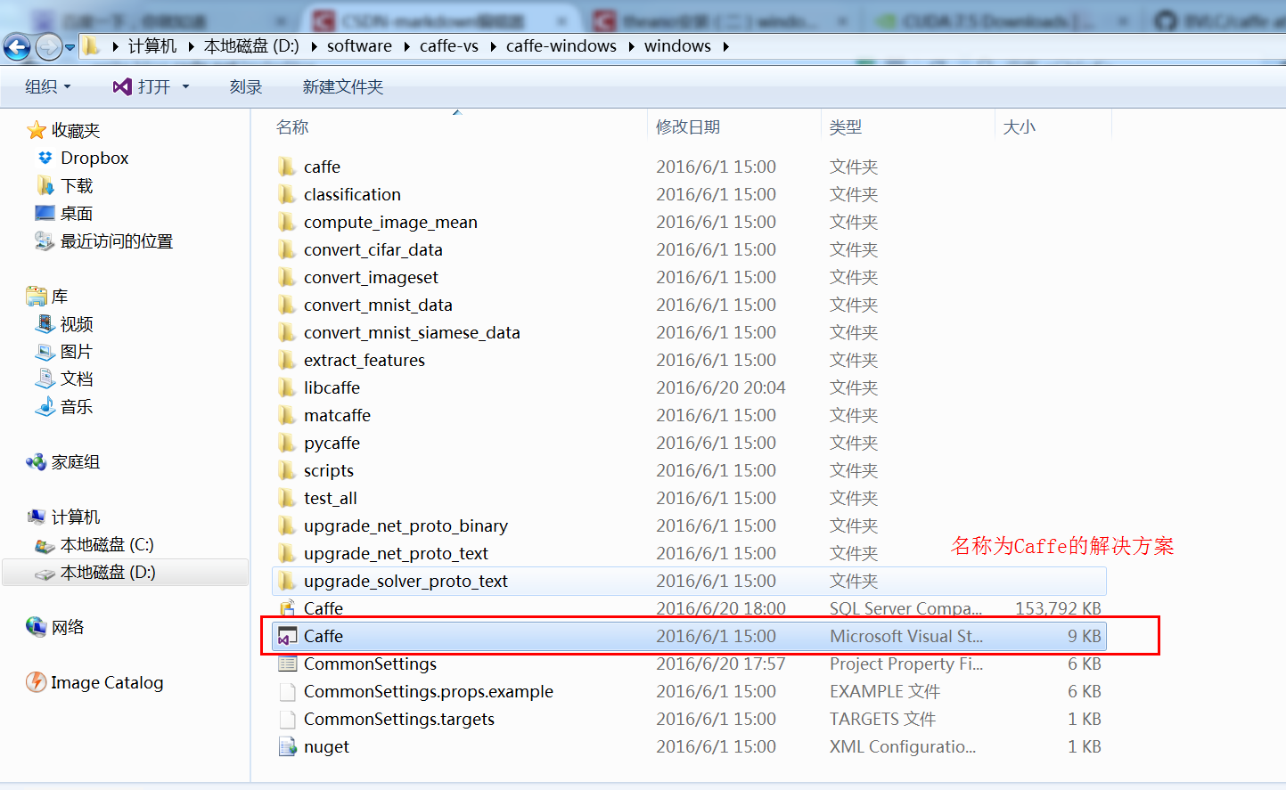Create a folder with 新建文件夹
Image resolution: width=1286 pixels, height=790 pixels.
[343, 86]
